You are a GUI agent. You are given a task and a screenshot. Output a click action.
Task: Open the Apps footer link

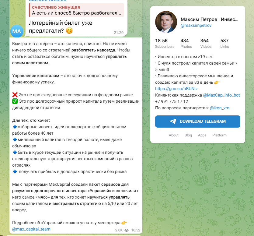[x=202, y=135]
